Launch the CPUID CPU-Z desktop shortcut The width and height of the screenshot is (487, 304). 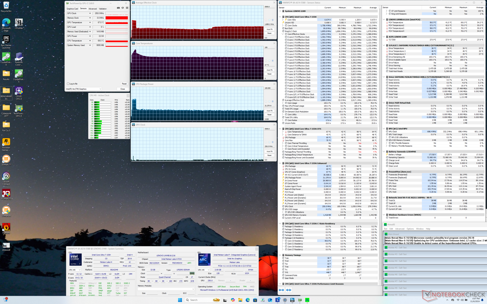(19, 93)
